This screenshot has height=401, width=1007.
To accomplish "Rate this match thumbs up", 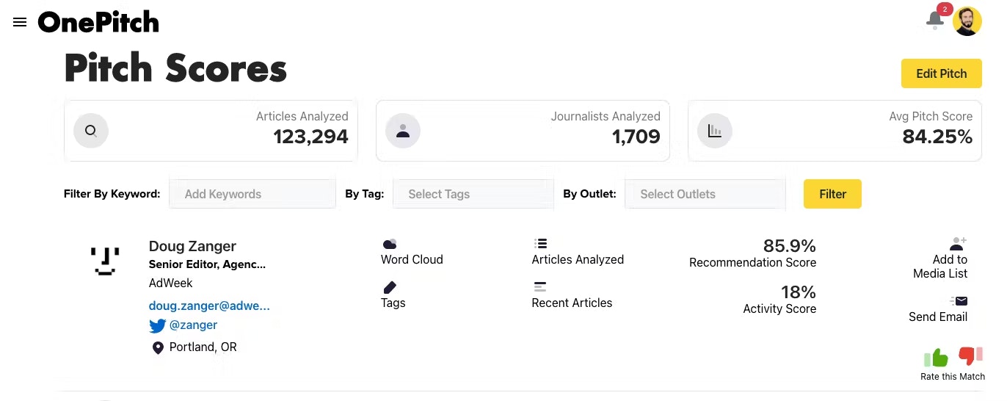I will pos(936,358).
